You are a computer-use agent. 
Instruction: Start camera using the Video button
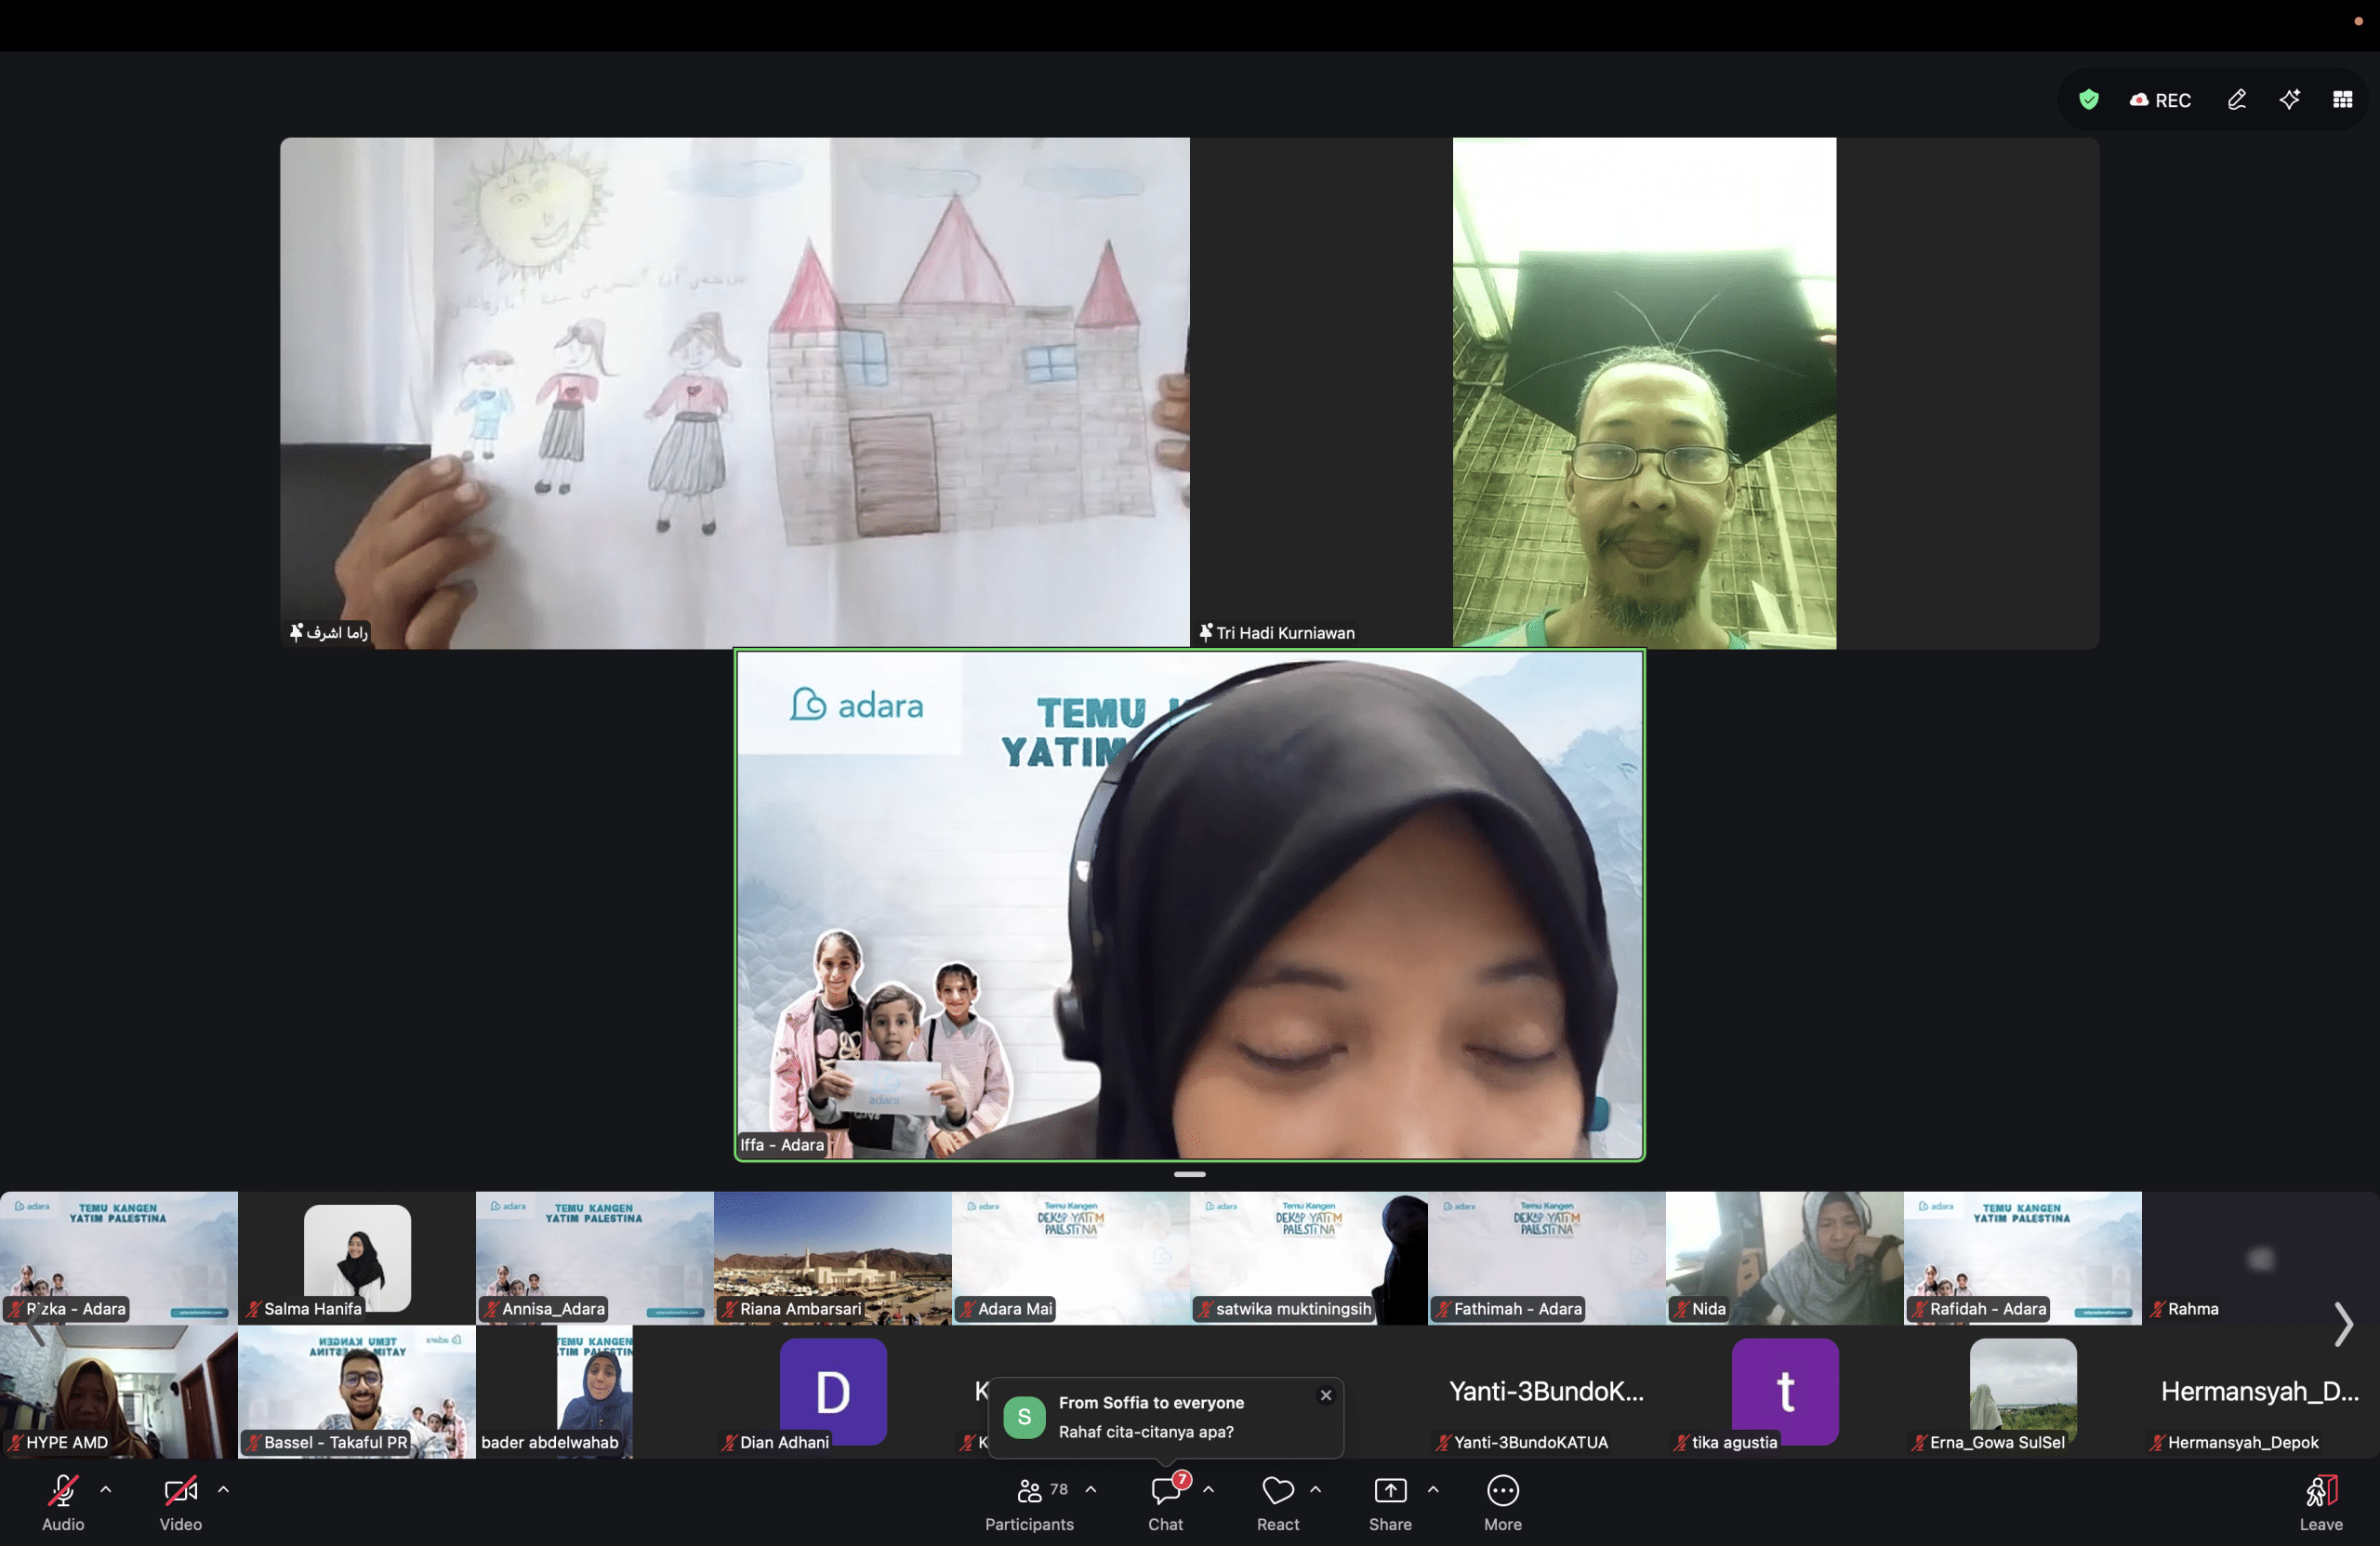click(x=181, y=1501)
